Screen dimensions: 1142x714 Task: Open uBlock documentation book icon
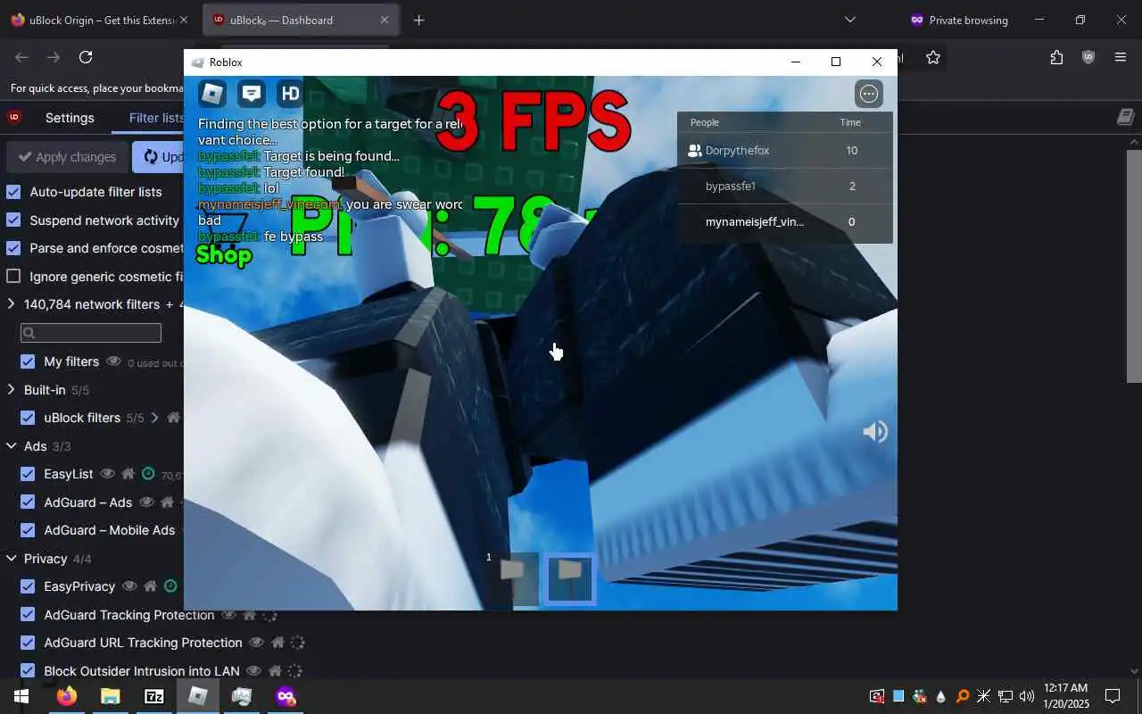click(1125, 117)
